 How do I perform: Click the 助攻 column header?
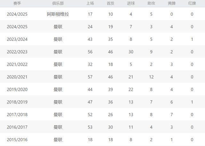tap(151, 3)
